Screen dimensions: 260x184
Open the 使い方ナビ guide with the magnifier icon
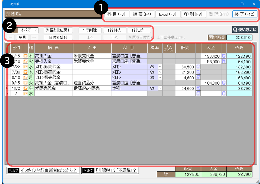click(245, 30)
